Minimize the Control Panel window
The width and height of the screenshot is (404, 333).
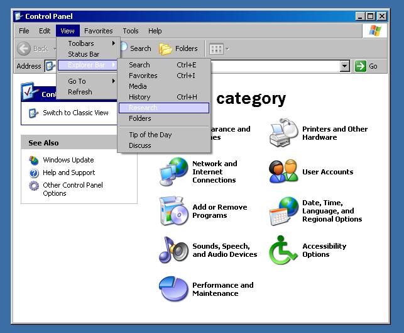click(360, 16)
